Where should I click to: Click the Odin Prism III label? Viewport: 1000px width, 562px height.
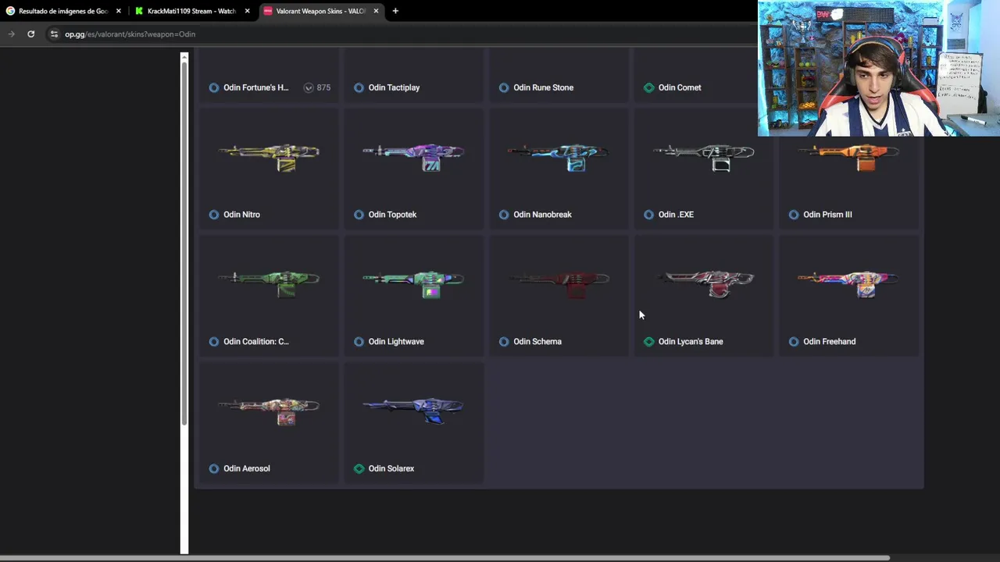coord(827,215)
